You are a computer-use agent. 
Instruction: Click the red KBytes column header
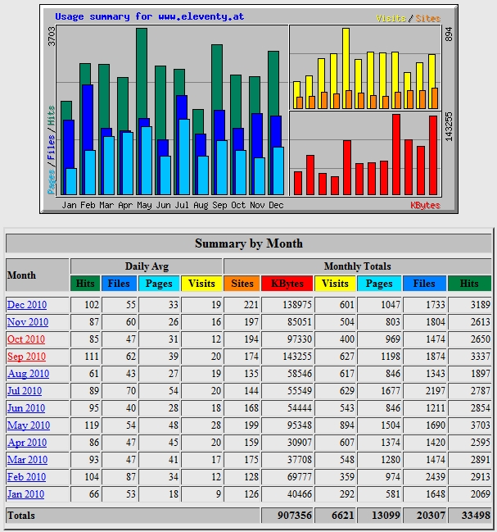tap(287, 284)
